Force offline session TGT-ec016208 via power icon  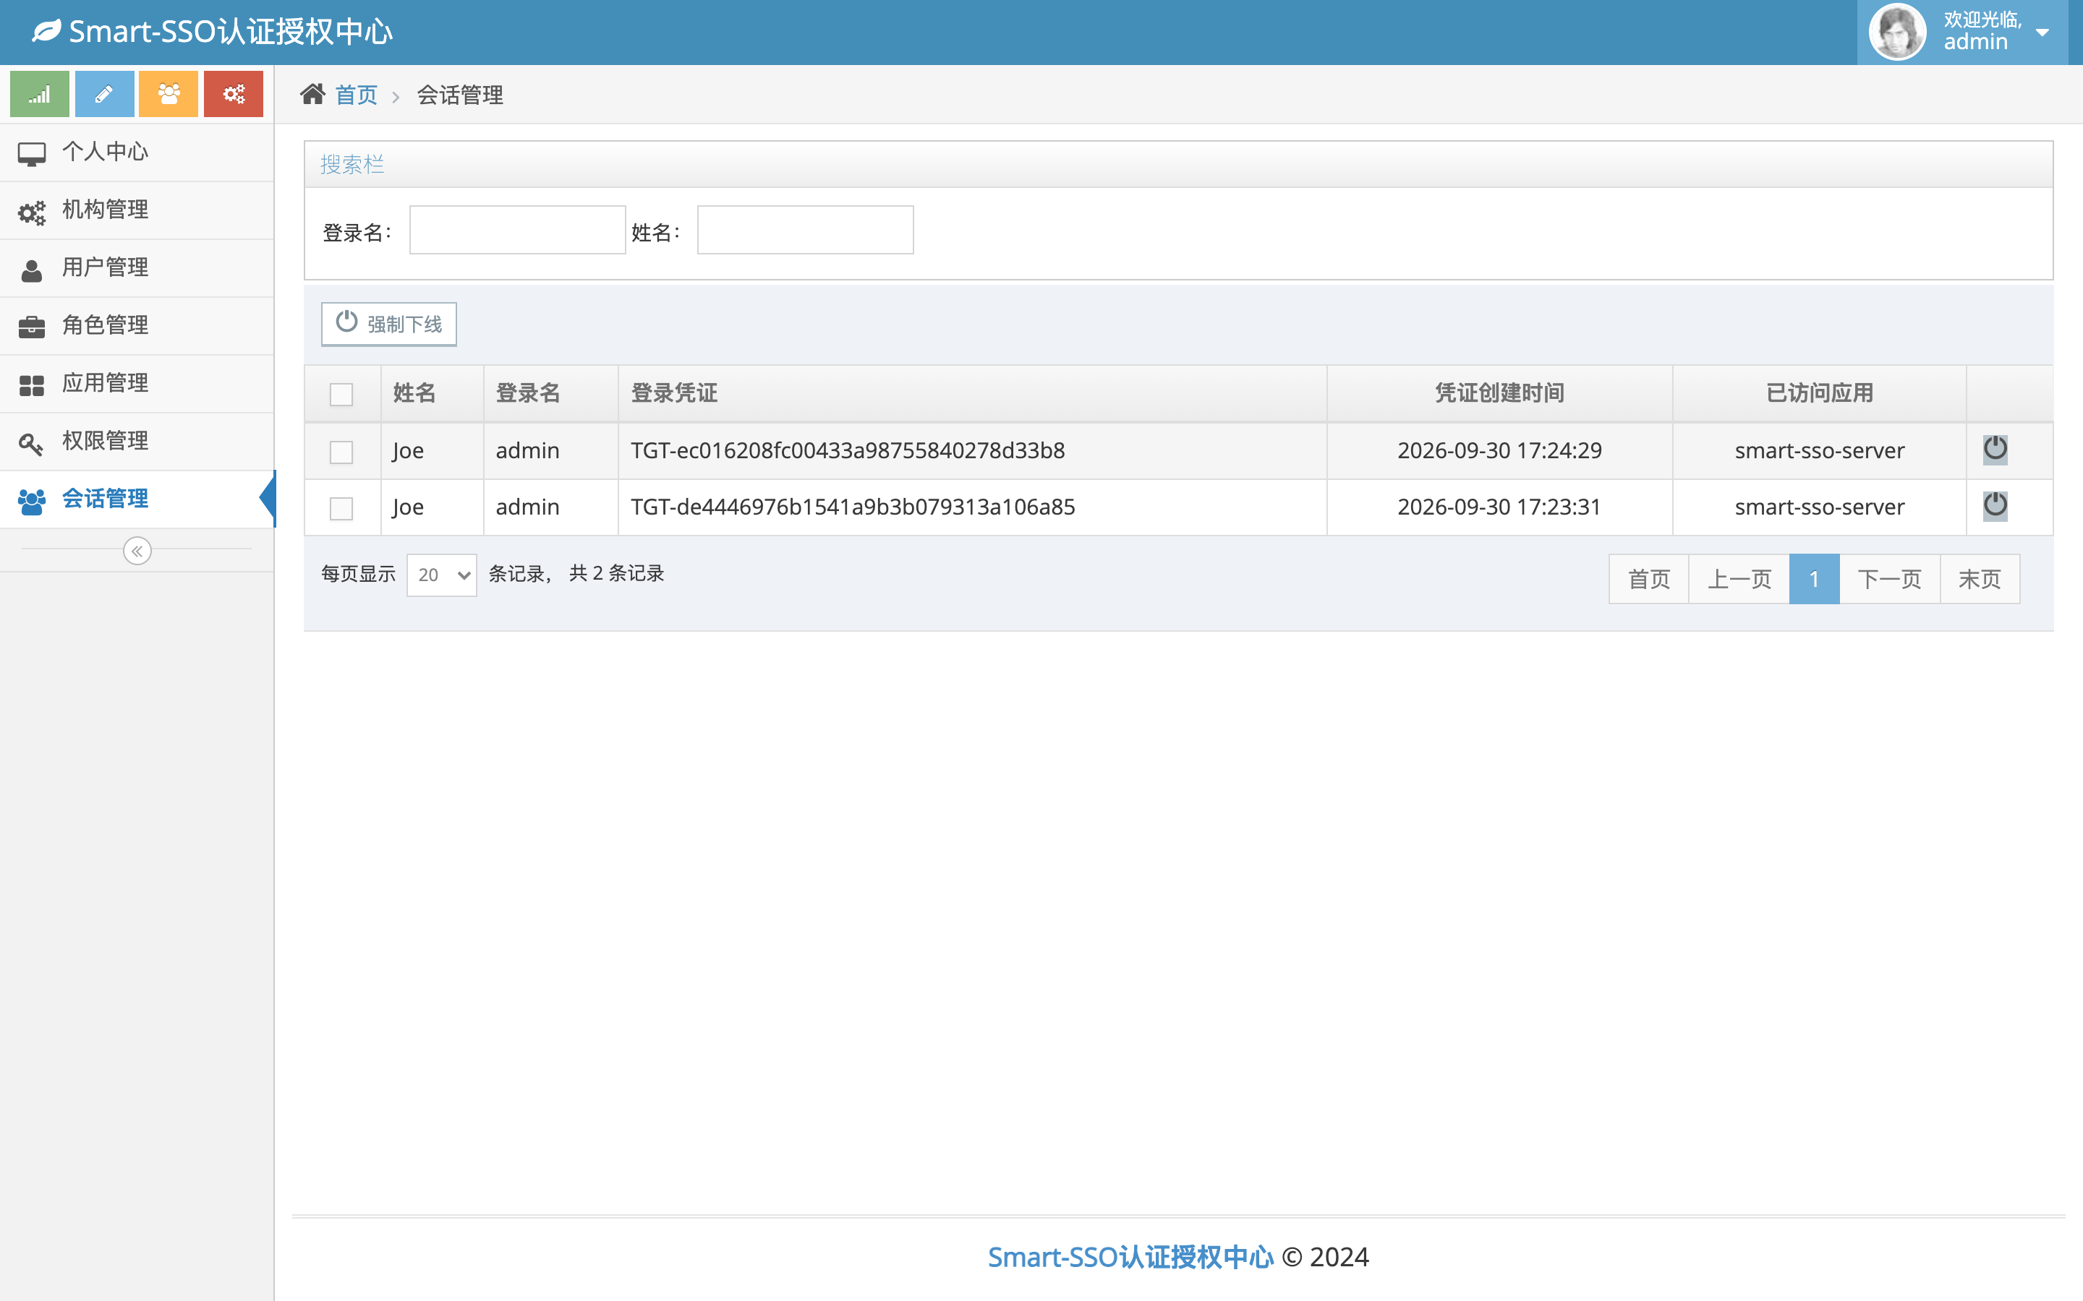(1995, 448)
